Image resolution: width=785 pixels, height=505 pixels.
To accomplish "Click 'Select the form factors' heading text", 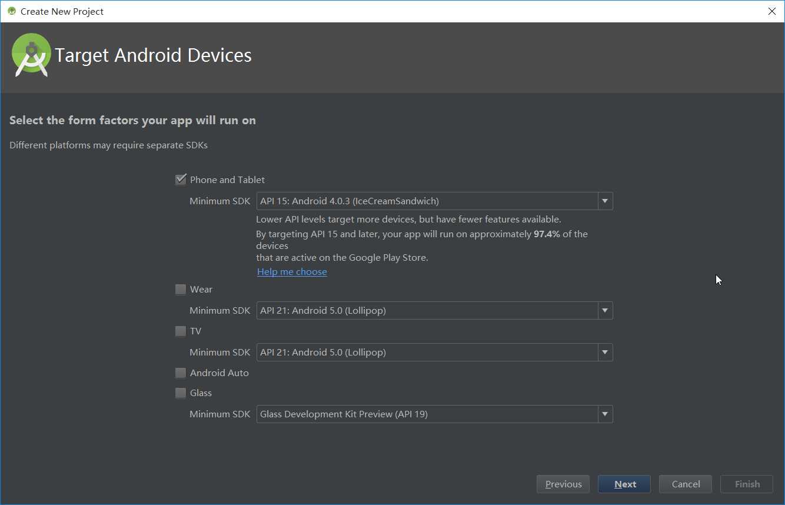I will point(132,121).
